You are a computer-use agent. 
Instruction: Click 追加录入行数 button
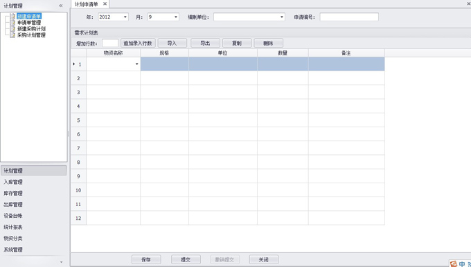click(138, 43)
